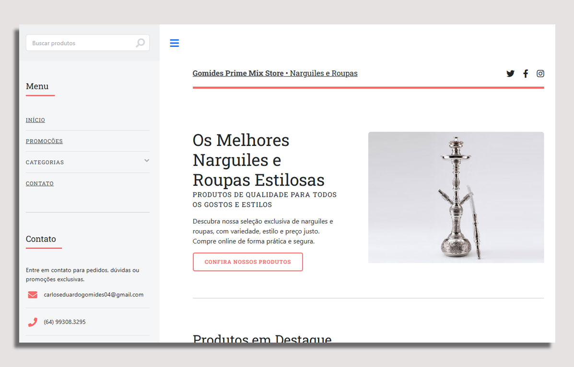
Task: Open the CATEGORIAS submenu item
Action: click(x=45, y=163)
